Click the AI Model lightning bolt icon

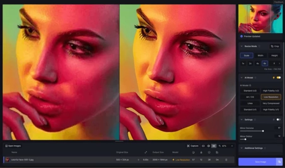coord(274,77)
